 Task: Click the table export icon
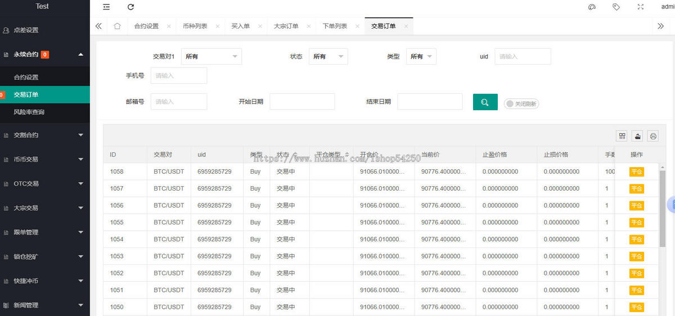tap(637, 136)
